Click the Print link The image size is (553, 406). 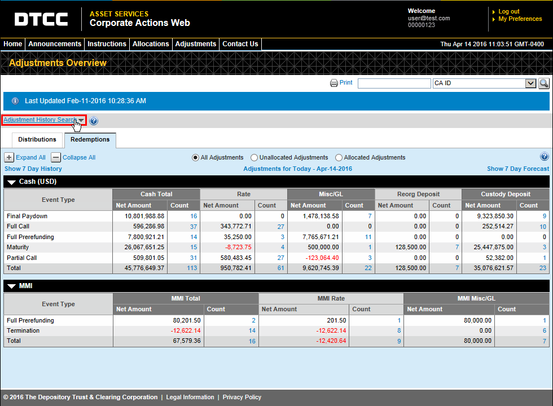tap(346, 82)
